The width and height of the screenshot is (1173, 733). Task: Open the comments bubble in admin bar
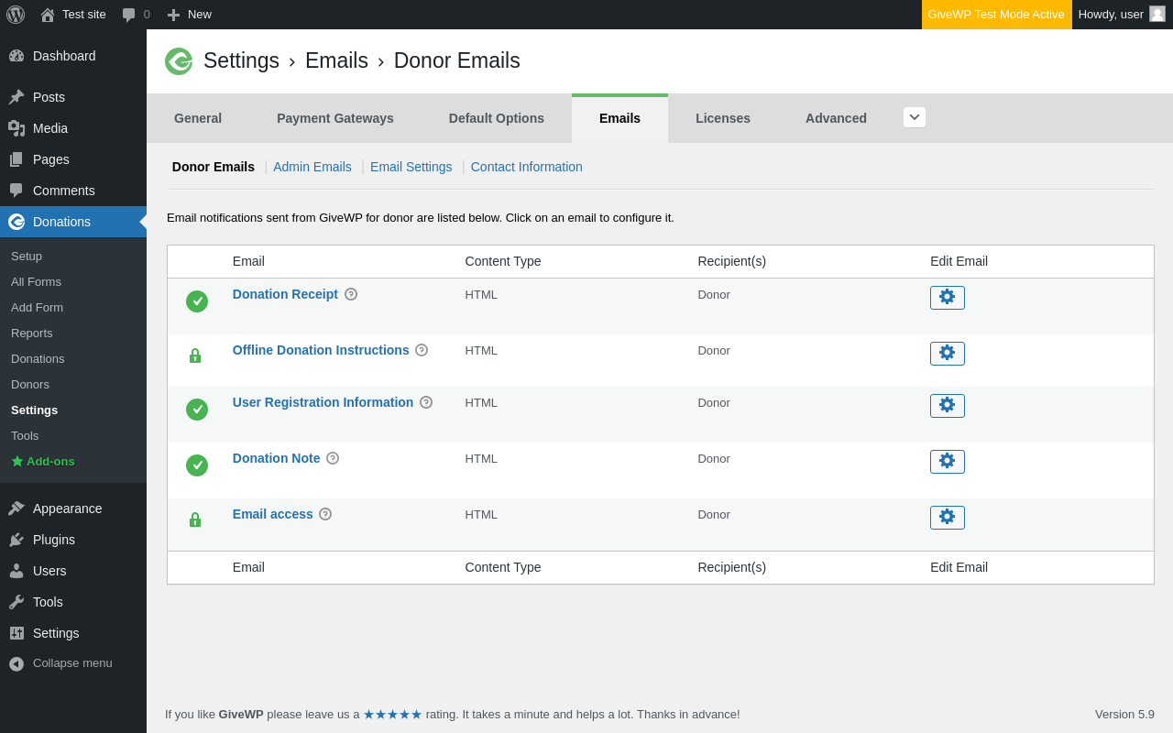(135, 15)
